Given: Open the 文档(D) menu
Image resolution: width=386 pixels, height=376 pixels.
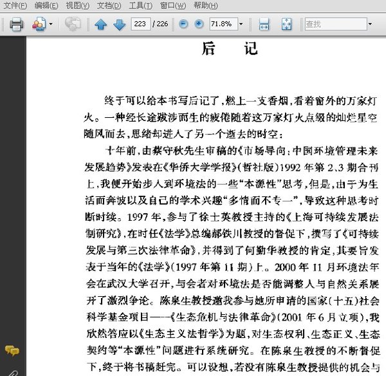Looking at the screenshot, I should pos(109,5).
